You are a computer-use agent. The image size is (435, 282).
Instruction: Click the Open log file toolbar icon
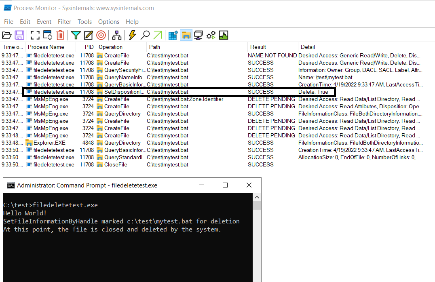coord(6,35)
